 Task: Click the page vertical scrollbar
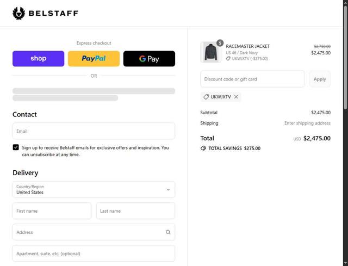(346, 58)
